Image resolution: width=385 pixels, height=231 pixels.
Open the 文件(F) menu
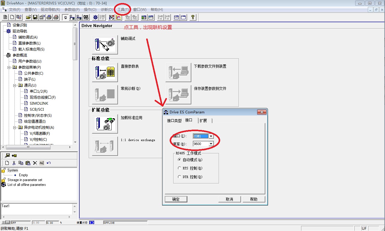click(15, 10)
